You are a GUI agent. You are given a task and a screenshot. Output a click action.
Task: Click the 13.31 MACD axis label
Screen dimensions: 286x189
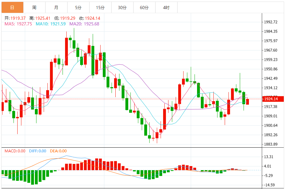(269, 157)
